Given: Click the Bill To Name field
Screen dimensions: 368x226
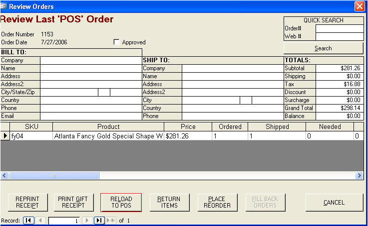Looking at the screenshot, I should [x=91, y=68].
